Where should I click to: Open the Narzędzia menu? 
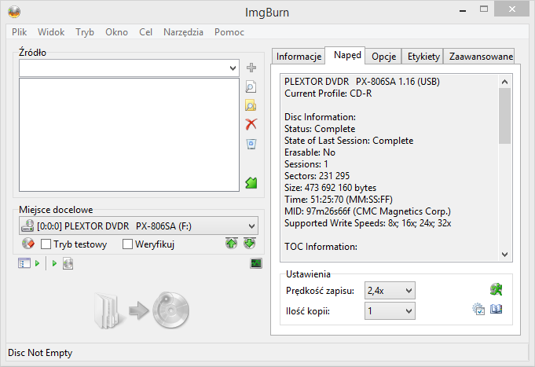[x=184, y=32]
